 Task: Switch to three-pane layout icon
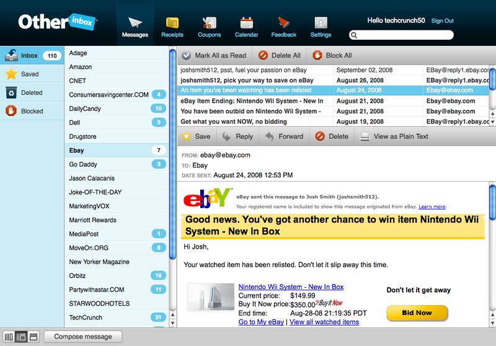pos(21,337)
